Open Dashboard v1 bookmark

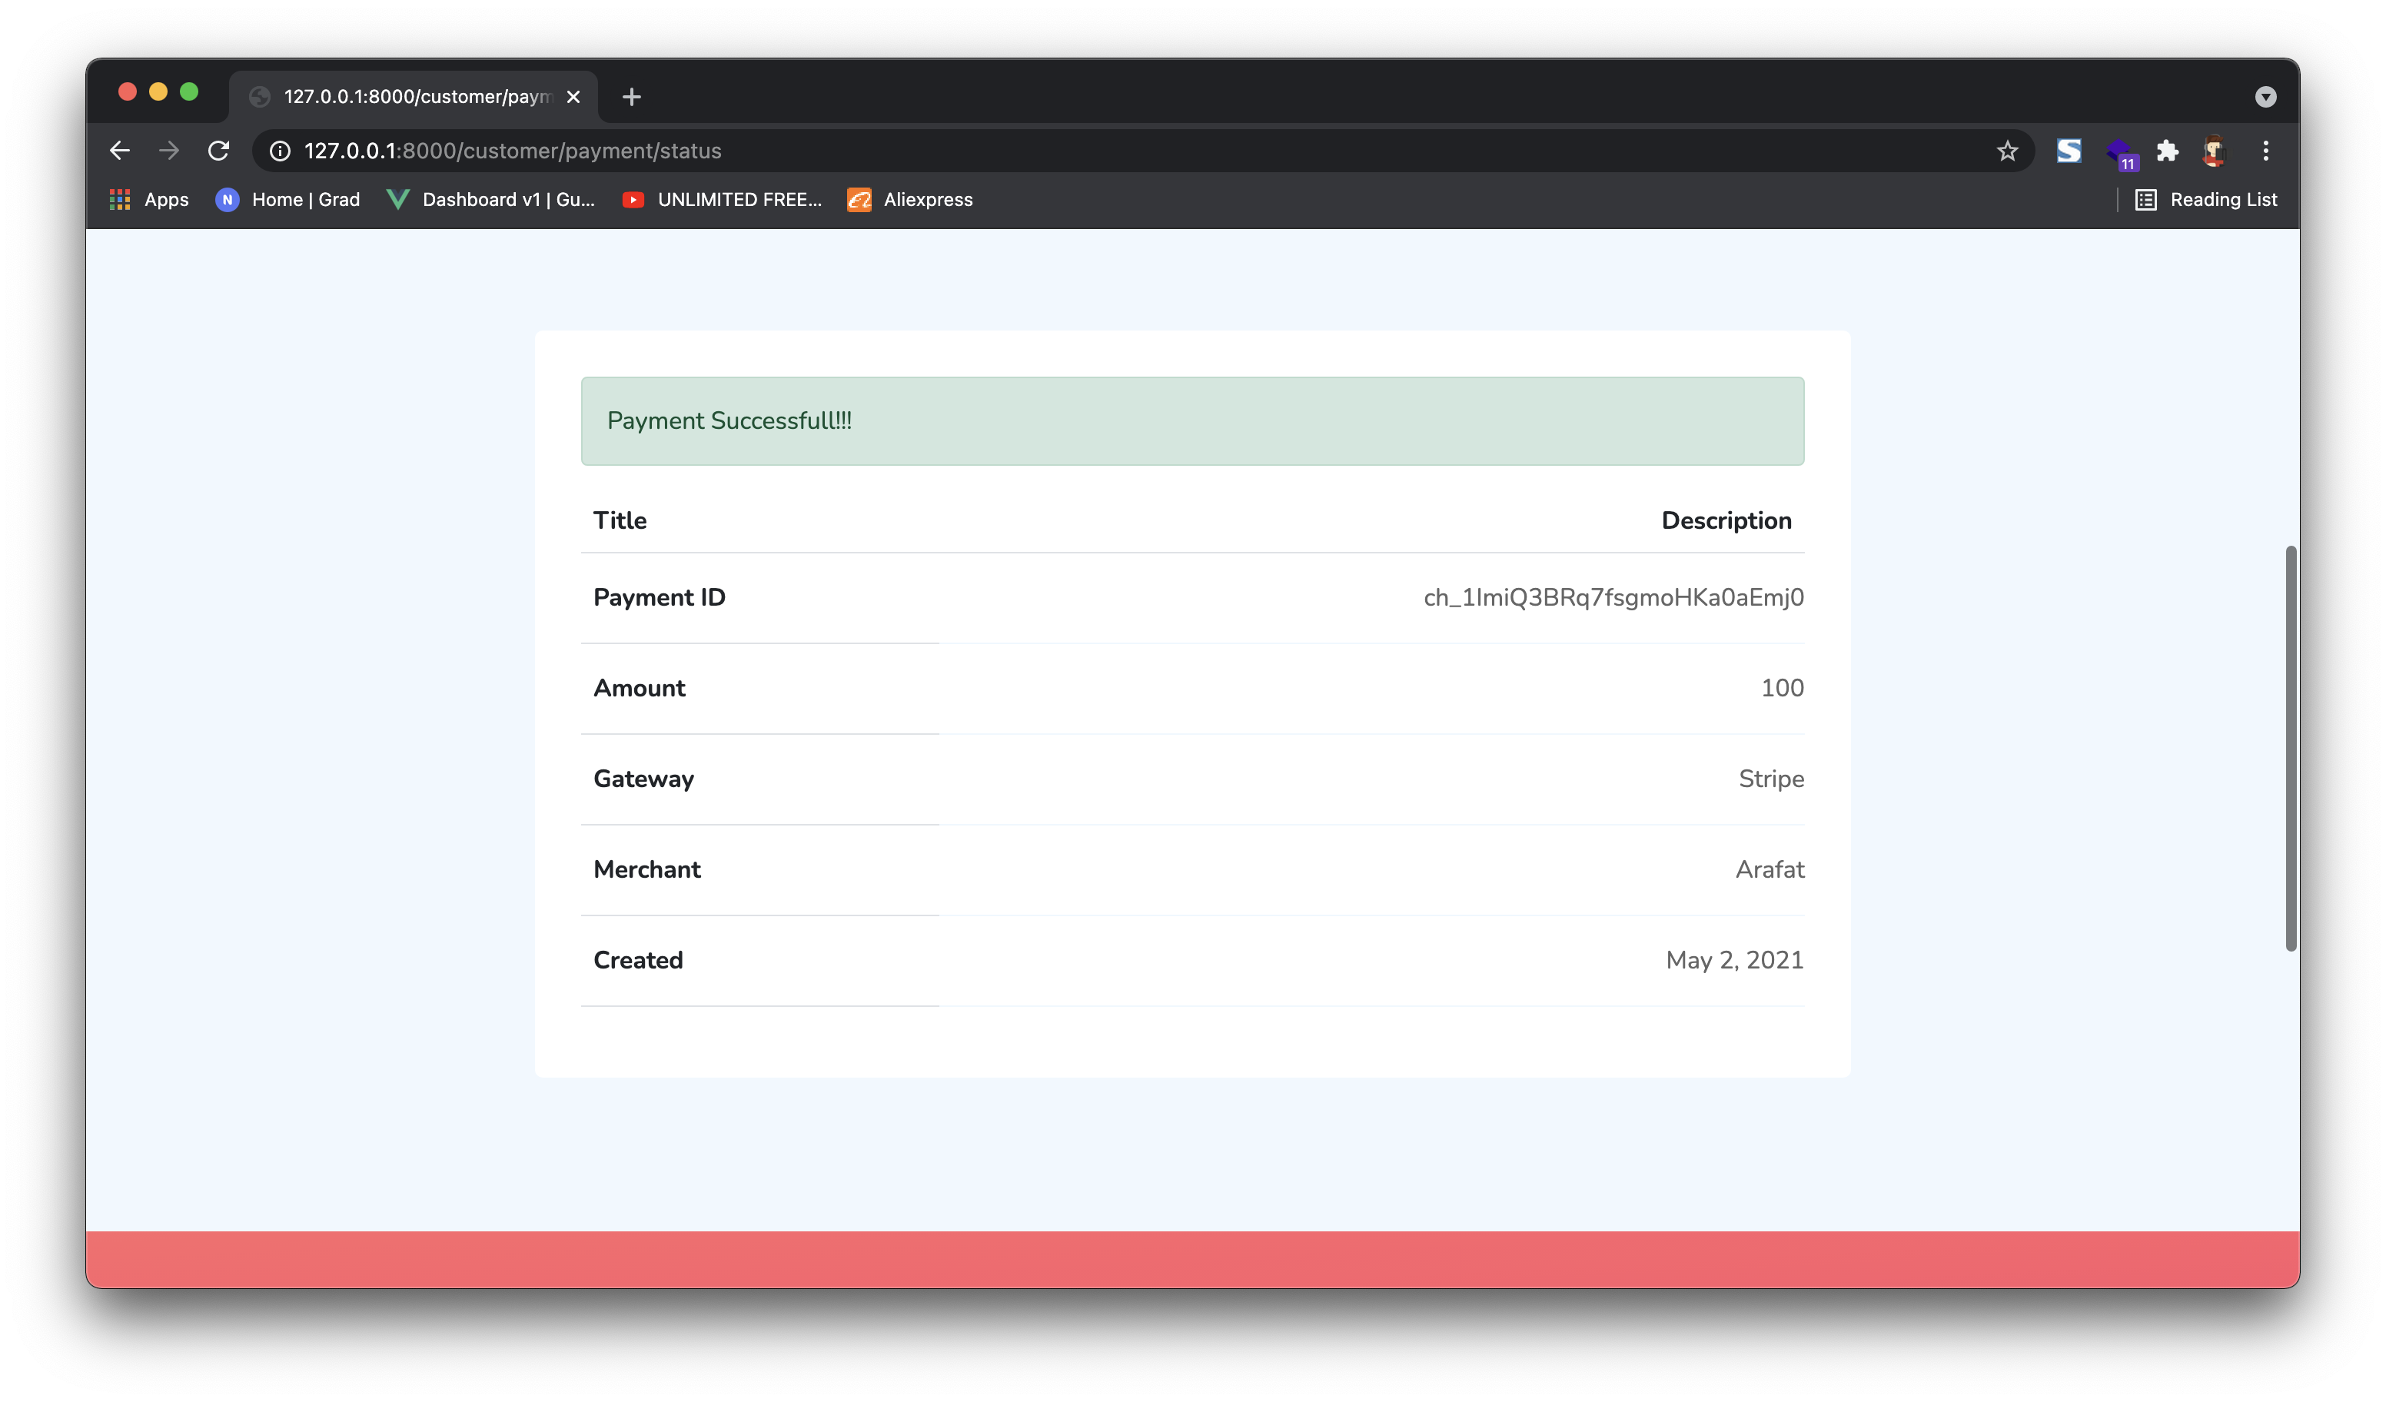(491, 200)
